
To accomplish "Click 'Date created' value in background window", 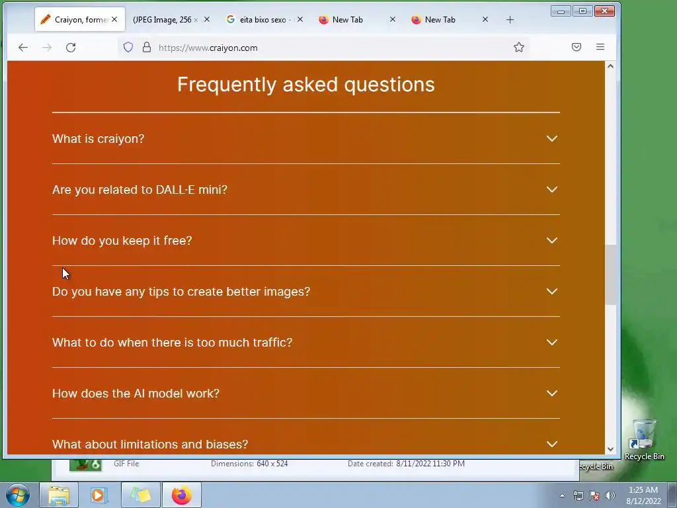I will click(430, 464).
